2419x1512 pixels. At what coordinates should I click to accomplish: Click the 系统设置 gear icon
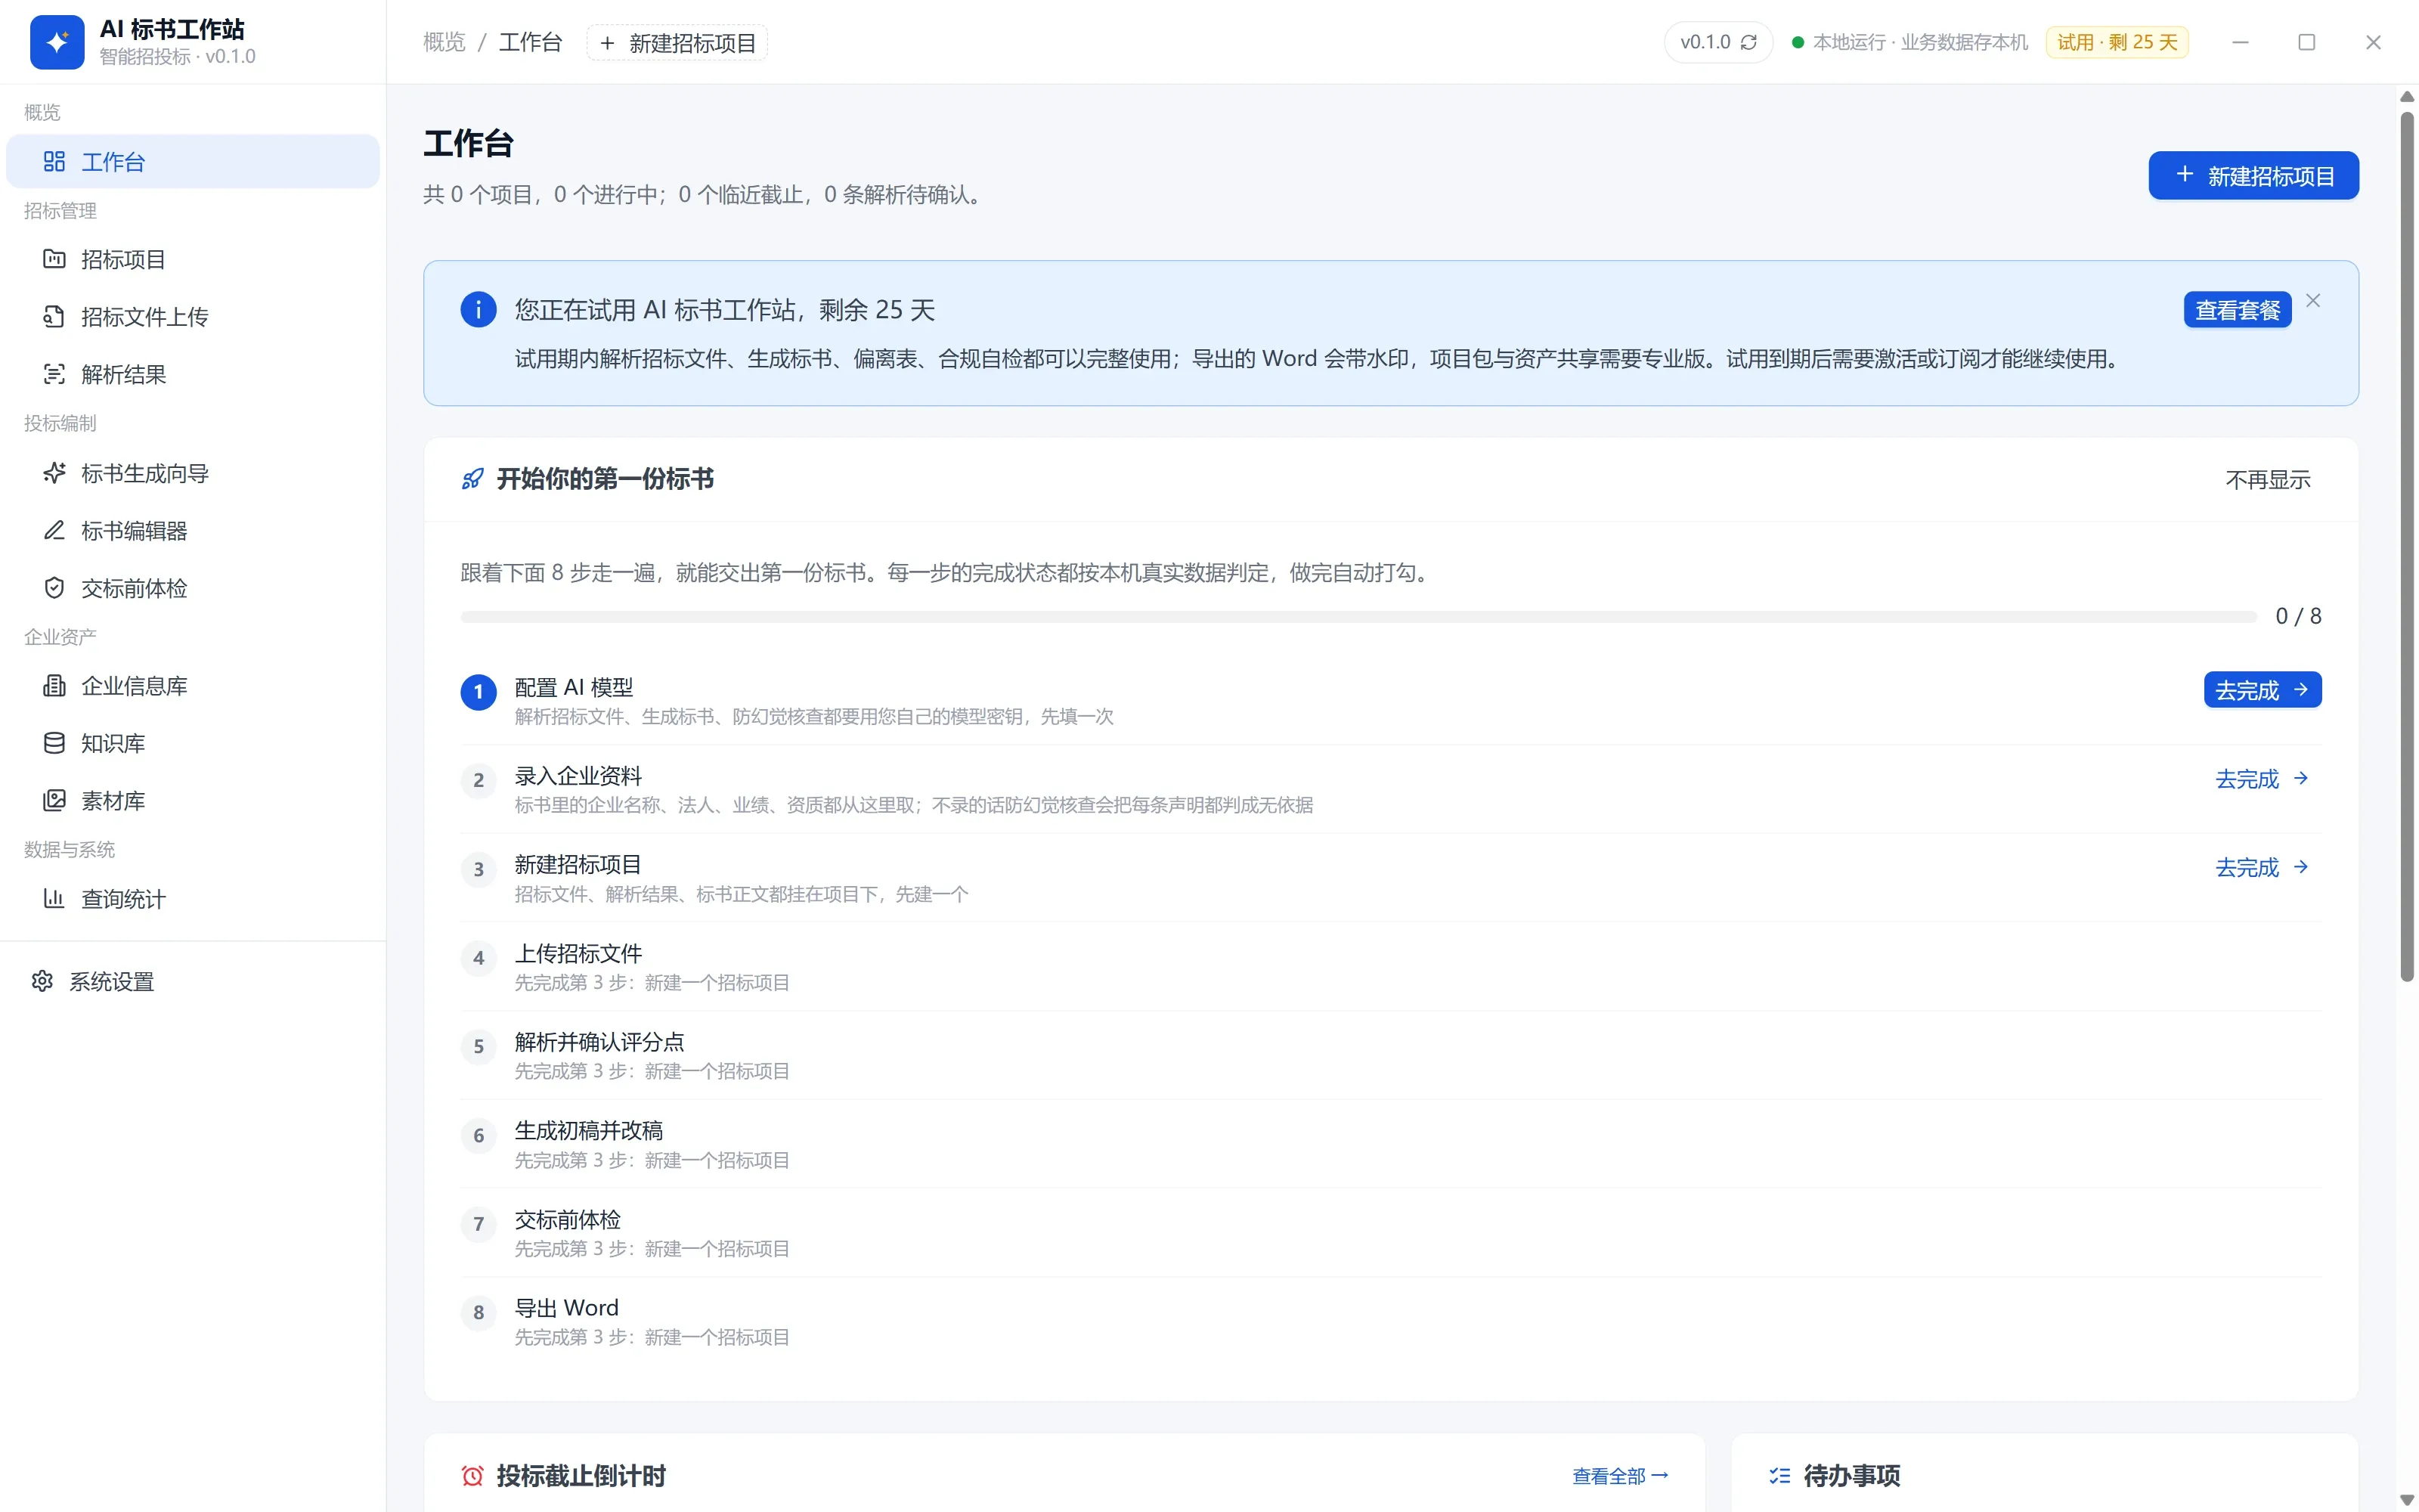pos(42,981)
